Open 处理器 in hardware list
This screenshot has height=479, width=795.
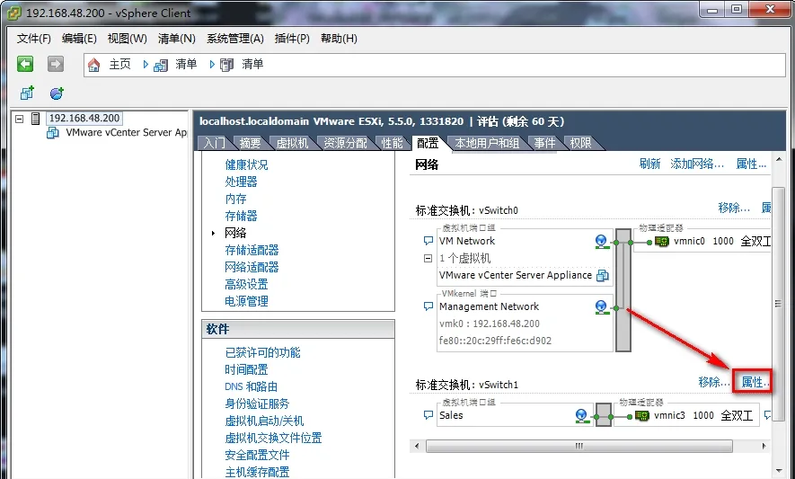(241, 182)
